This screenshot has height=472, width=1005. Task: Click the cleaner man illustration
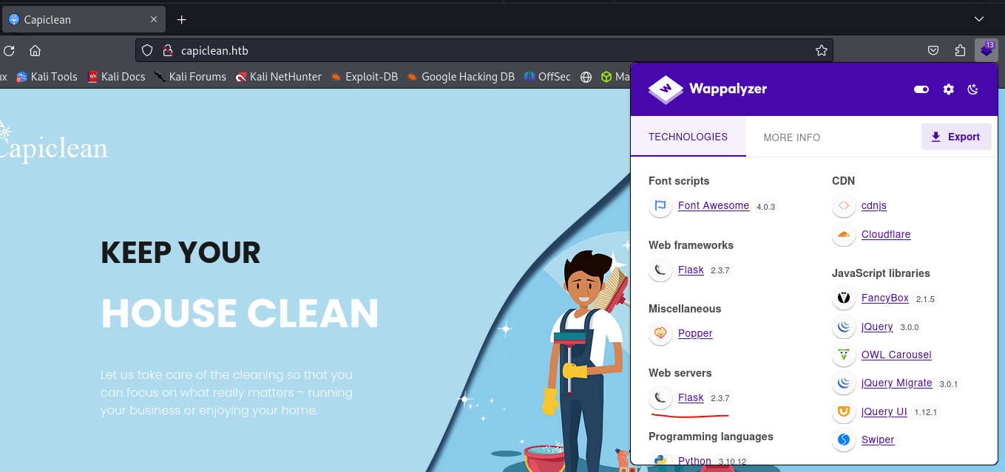click(x=584, y=360)
